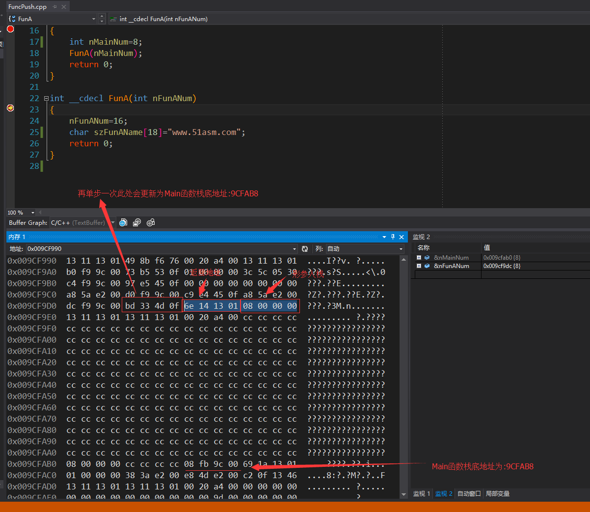Expand the &nFunANum watch entry
This screenshot has height=512, width=590.
[419, 266]
